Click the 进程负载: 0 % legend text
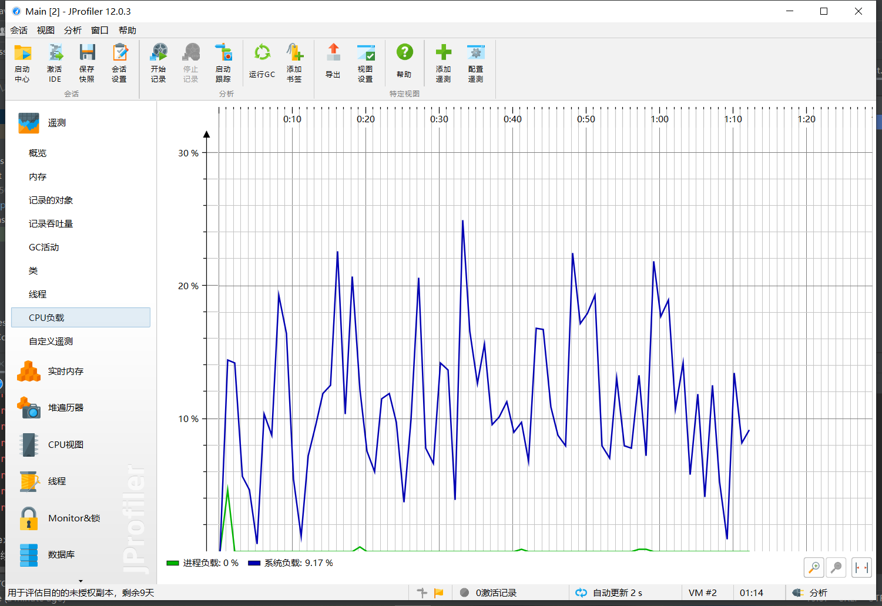The width and height of the screenshot is (882, 606). (x=211, y=563)
